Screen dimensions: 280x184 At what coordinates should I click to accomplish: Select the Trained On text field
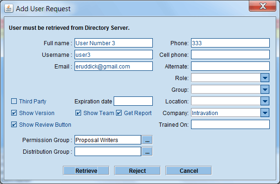[x=230, y=124]
